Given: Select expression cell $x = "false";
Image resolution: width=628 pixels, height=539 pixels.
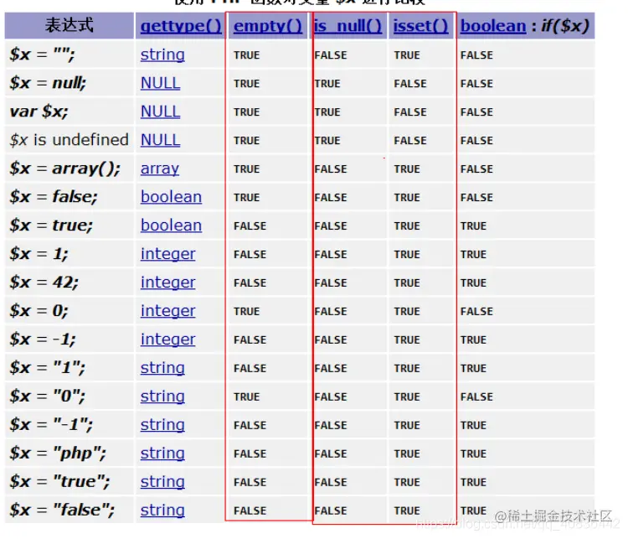Looking at the screenshot, I should (69, 510).
